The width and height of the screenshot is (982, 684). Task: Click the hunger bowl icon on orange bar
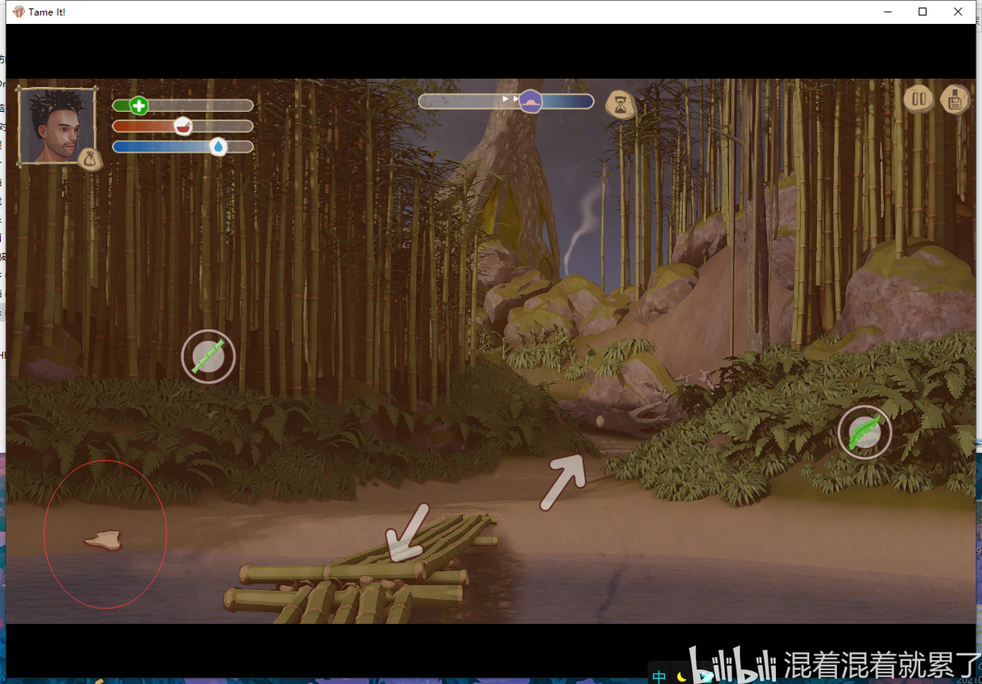click(183, 127)
